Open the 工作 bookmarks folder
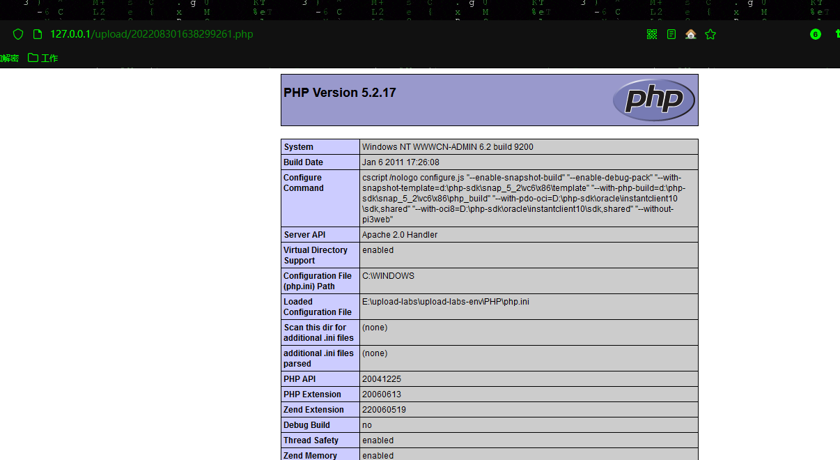The width and height of the screenshot is (840, 460). (x=43, y=58)
